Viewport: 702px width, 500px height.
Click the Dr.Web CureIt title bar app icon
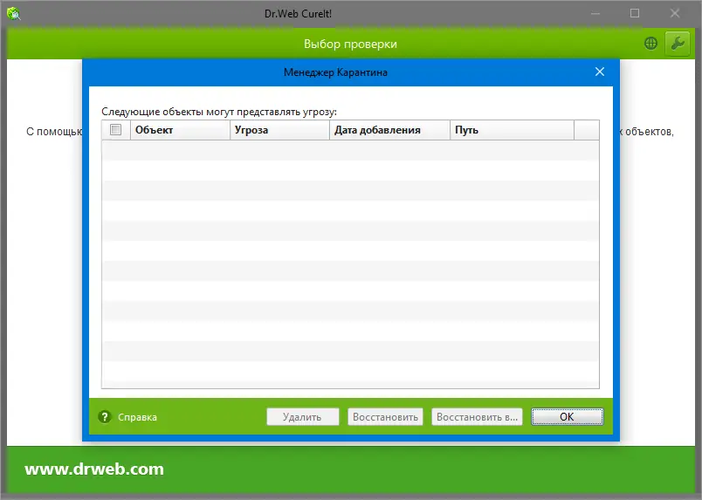coord(14,13)
